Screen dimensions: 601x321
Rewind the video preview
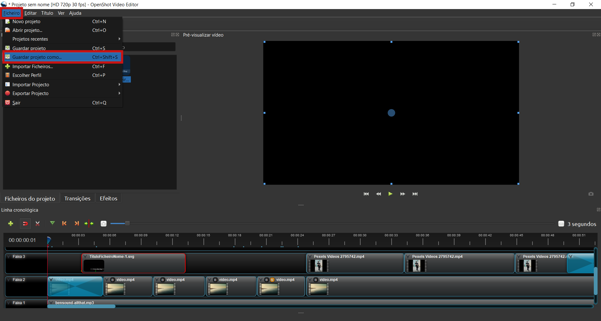(x=378, y=194)
